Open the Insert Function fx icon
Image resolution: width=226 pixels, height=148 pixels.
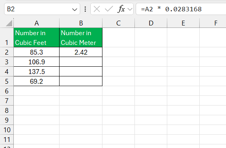click(x=121, y=9)
